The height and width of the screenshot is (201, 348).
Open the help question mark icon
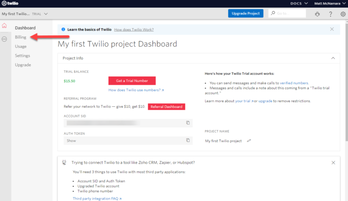(331, 14)
